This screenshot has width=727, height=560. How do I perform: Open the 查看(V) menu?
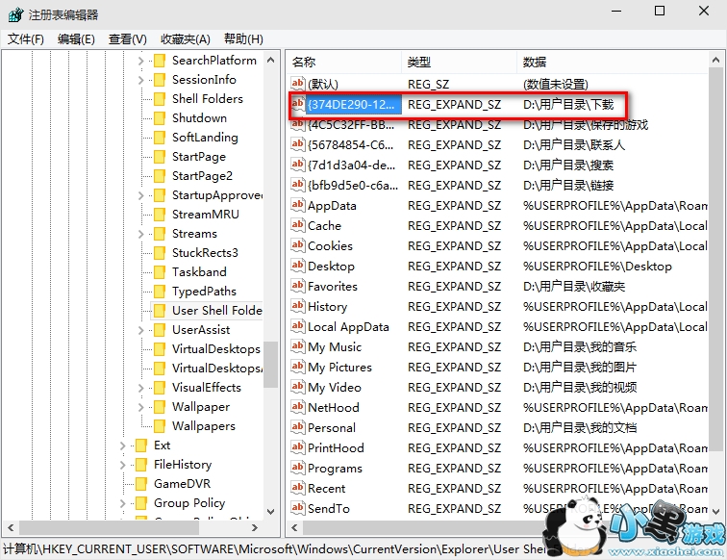click(128, 39)
